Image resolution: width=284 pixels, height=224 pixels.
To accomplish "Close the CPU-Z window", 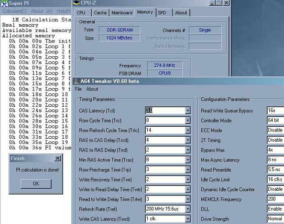I will point(226,3).
